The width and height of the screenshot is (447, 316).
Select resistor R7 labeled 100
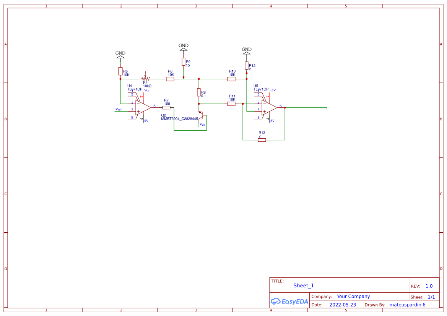pyautogui.click(x=166, y=108)
